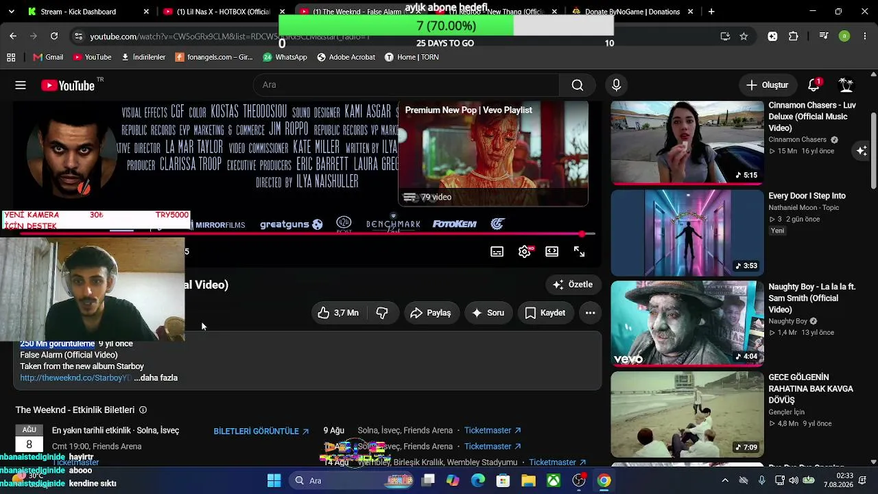Viewport: 878px width, 494px height.
Task: Open Premium New Pop Vevo Playlist card
Action: tap(493, 154)
